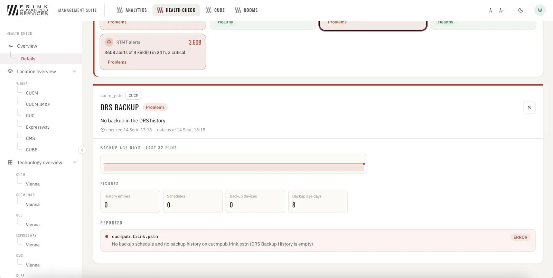Open Vienna under CUCM technology

33,184
